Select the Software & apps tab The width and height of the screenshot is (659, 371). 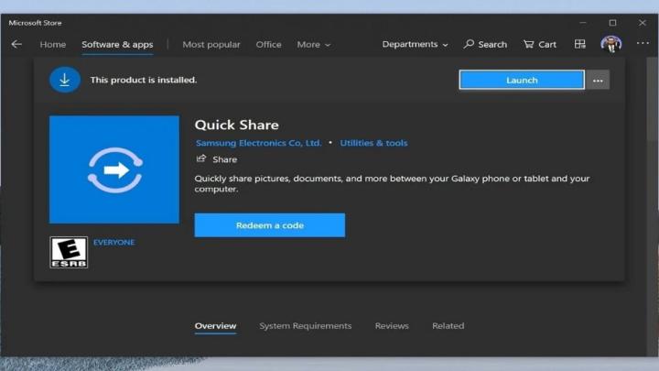pyautogui.click(x=117, y=44)
